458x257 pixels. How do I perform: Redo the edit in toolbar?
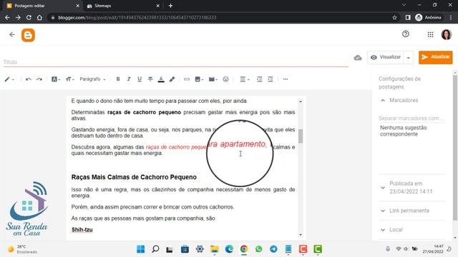click(39, 79)
